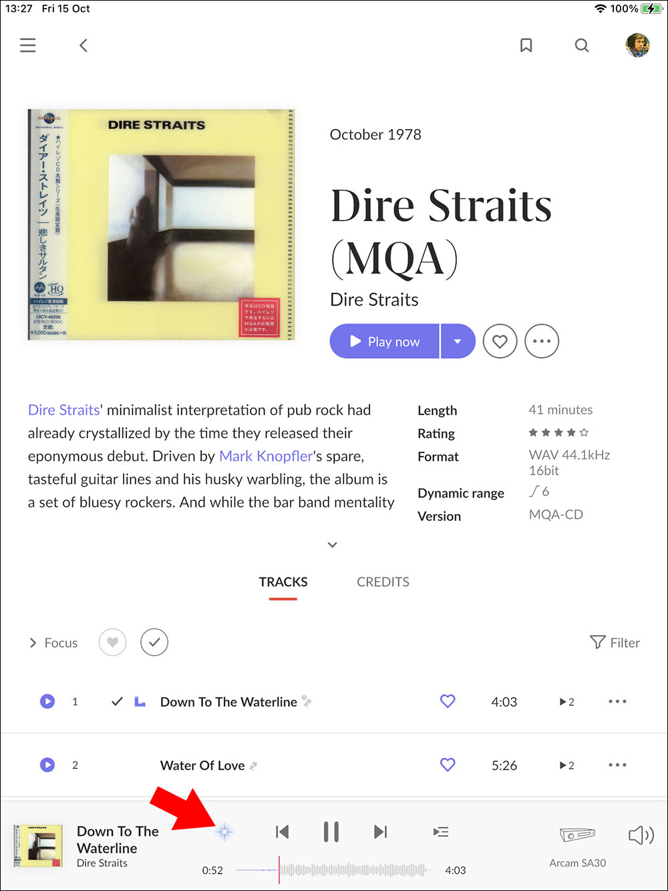The height and width of the screenshot is (891, 668).
Task: Open the Mark Knopfler link
Action: (x=266, y=456)
